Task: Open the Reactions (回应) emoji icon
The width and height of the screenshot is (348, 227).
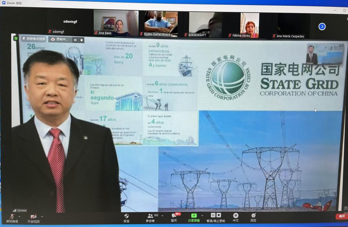Action: pyautogui.click(x=253, y=216)
